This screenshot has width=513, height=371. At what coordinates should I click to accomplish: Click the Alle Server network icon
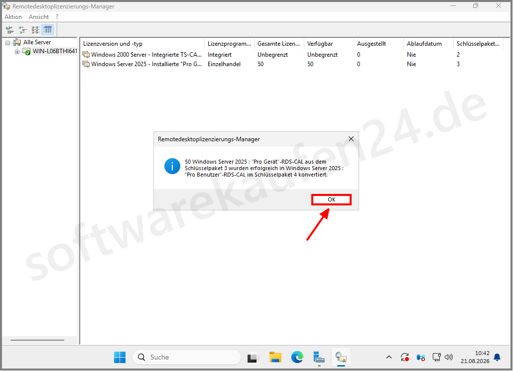17,42
